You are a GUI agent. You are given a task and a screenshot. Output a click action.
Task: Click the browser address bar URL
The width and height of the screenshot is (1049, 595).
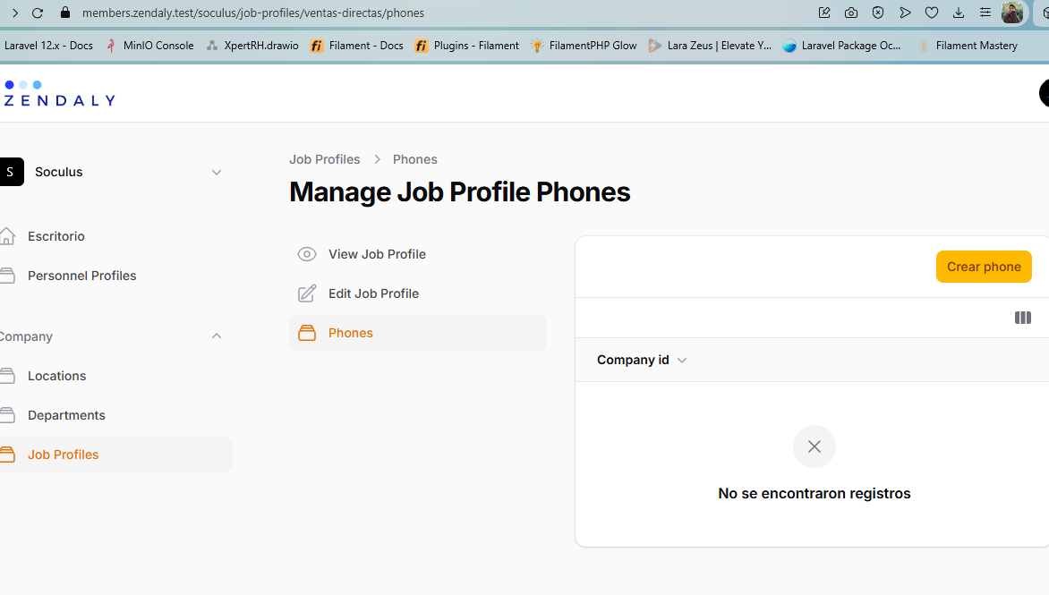253,13
